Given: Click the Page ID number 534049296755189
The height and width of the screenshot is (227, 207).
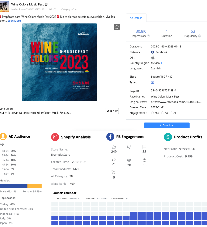Looking at the screenshot, I should click(x=162, y=90).
